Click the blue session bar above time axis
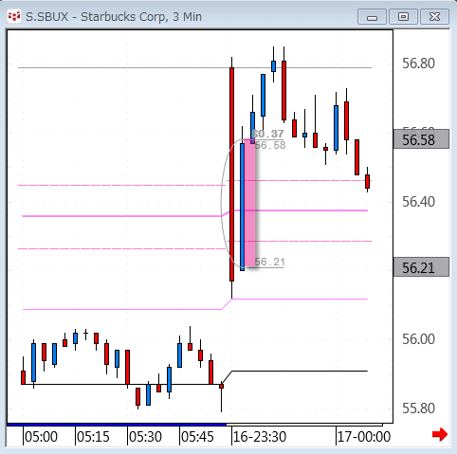Image resolution: width=457 pixels, height=454 pixels. 117,425
